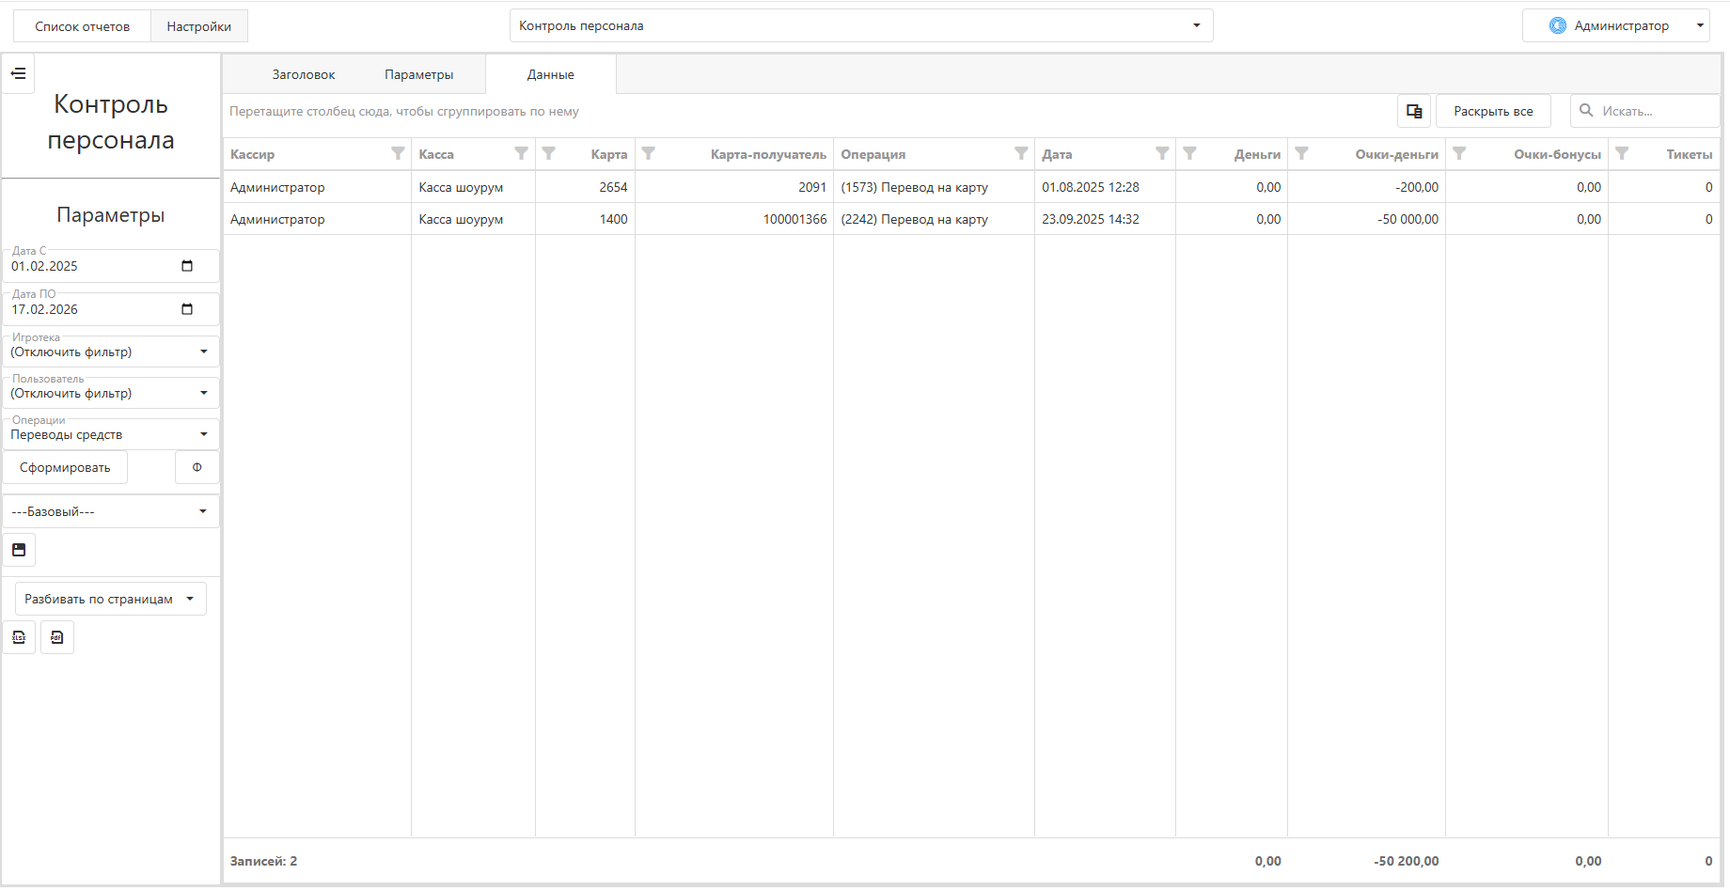Expand the Контроль персонала report selector
Screen dimensions: 1730x891
point(1196,25)
